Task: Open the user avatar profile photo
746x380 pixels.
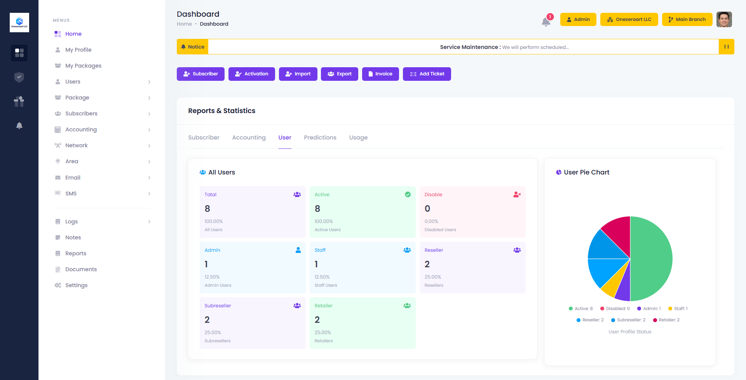Action: 724,19
